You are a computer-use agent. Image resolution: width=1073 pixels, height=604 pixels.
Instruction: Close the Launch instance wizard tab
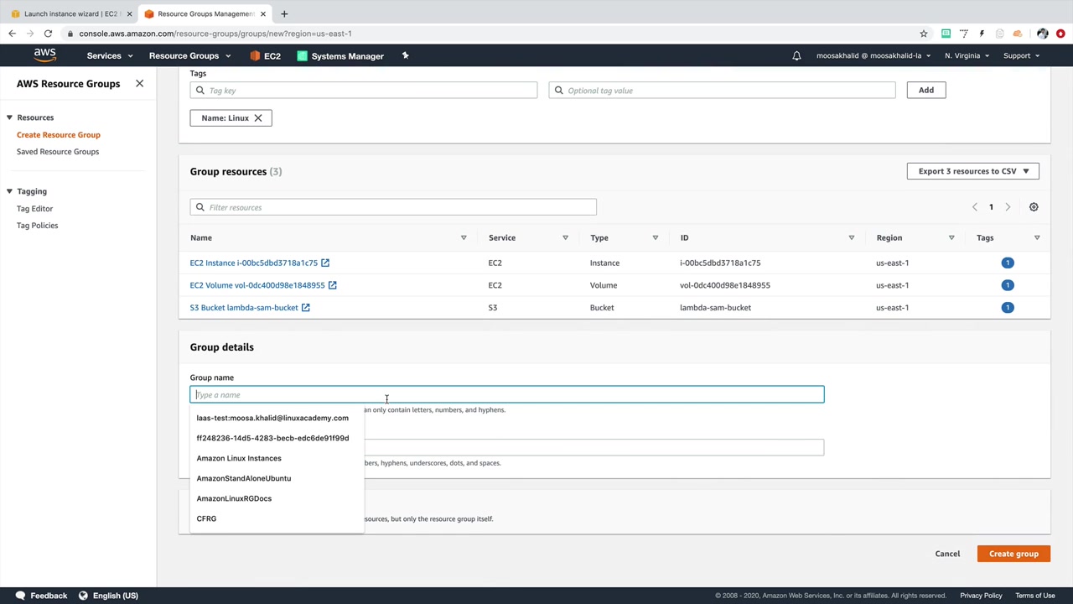pos(129,13)
